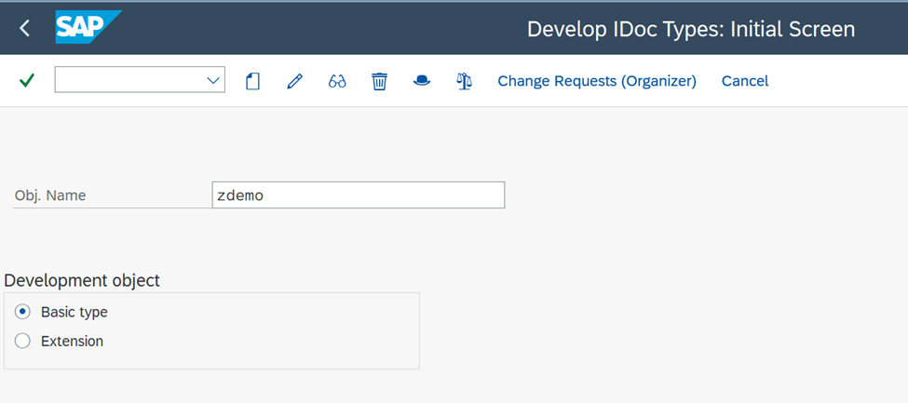Click the Develop IDoc Types screen title
Screen dimensions: 908x403
(x=691, y=29)
